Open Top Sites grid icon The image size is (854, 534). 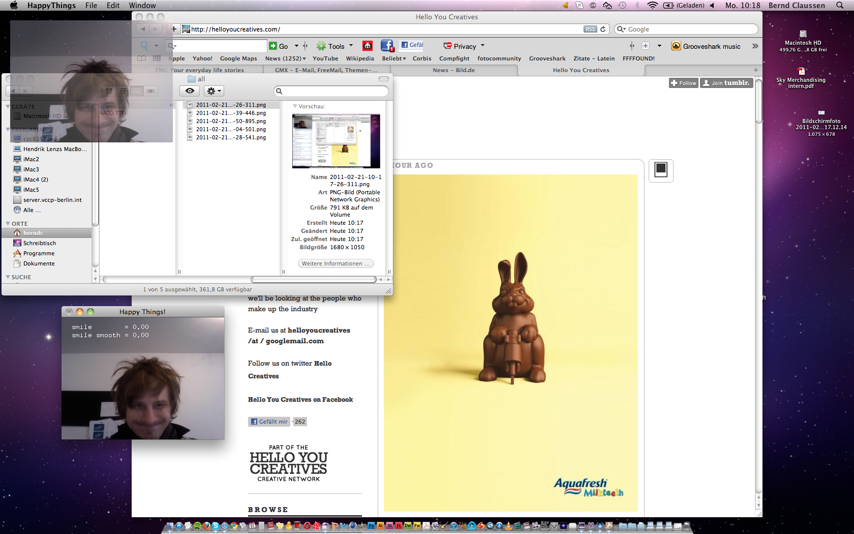[157, 58]
